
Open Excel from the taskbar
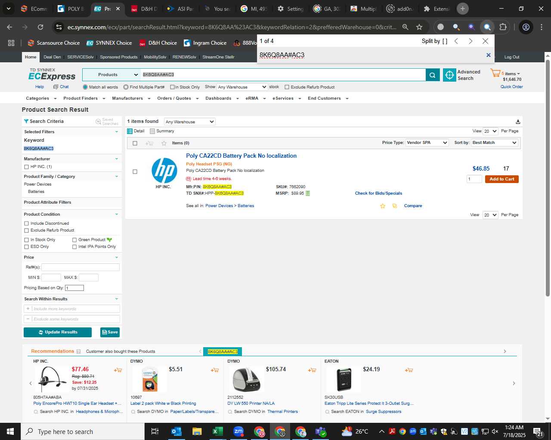click(x=217, y=431)
